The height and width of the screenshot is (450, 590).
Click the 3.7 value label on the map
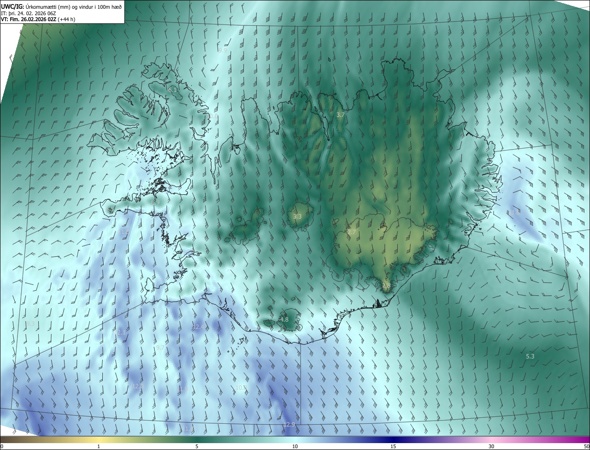(341, 115)
